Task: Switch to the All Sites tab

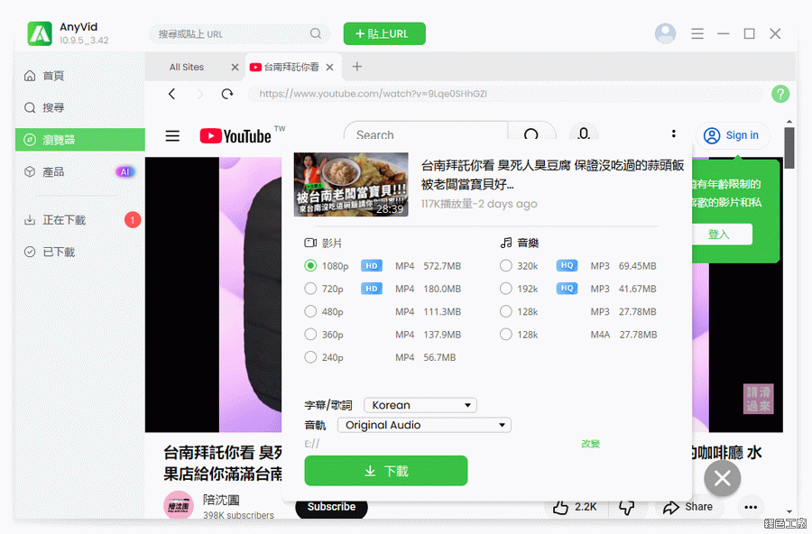Action: tap(187, 67)
